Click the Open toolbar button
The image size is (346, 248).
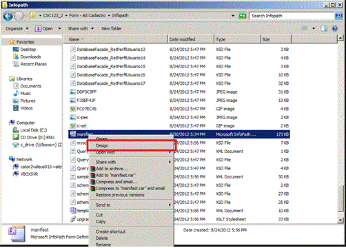44,28
